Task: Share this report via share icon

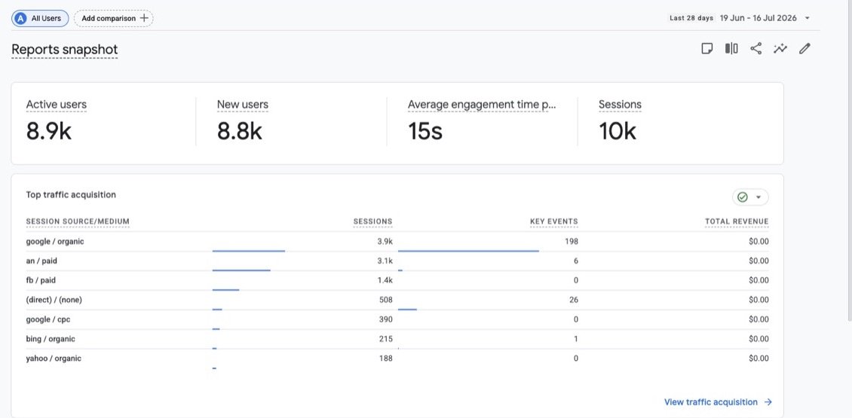Action: click(x=755, y=49)
